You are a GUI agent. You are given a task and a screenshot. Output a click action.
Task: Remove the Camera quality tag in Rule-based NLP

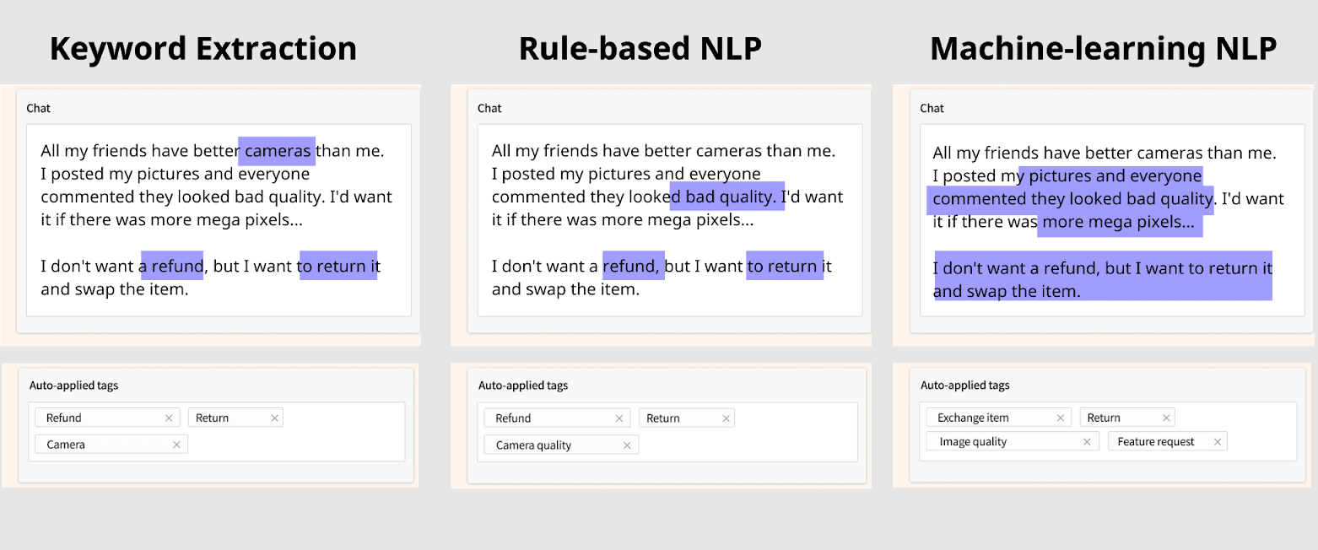click(627, 445)
